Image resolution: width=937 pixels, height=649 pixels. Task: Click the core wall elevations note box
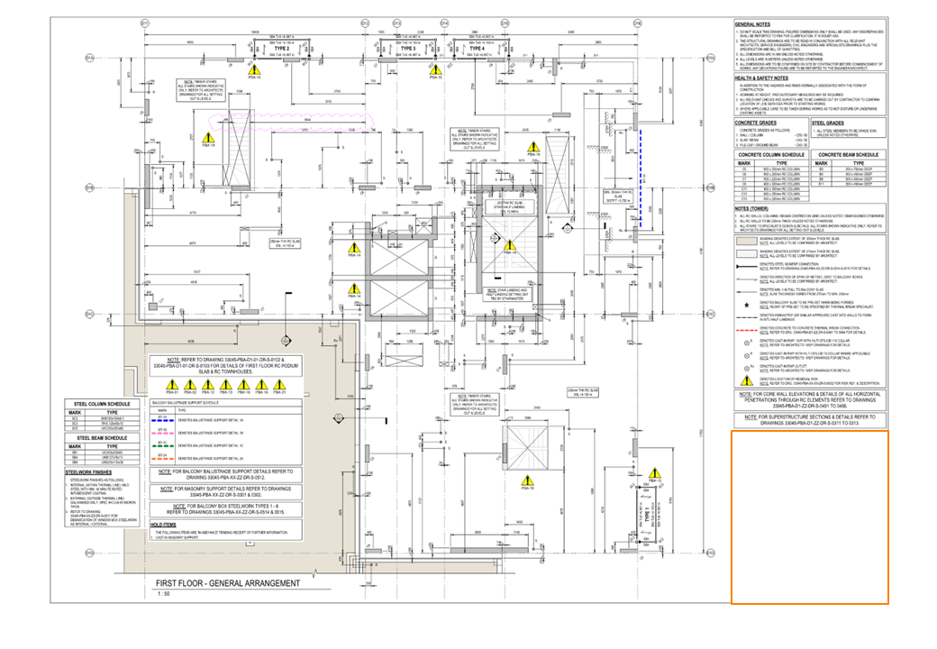810,400
